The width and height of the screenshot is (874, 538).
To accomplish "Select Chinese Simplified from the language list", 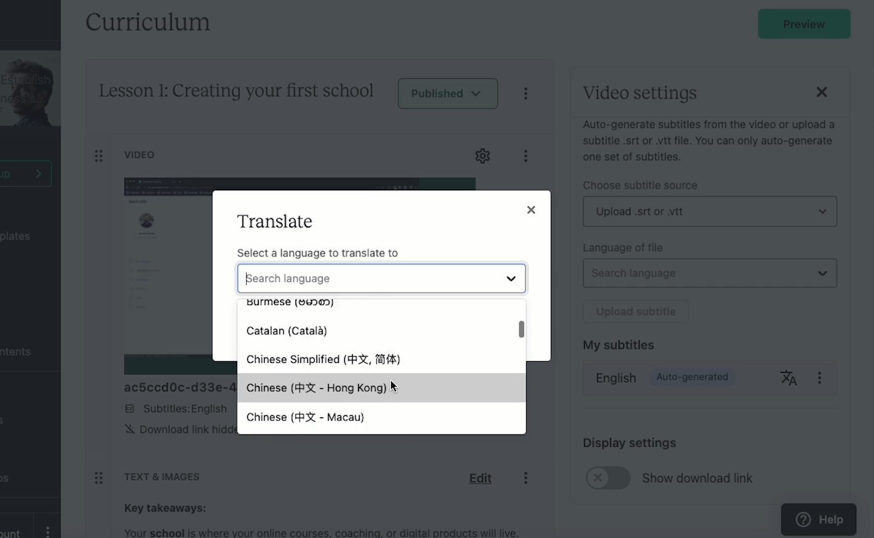I will coord(323,359).
